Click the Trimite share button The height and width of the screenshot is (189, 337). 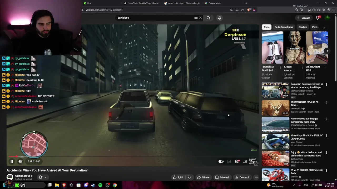(x=203, y=177)
